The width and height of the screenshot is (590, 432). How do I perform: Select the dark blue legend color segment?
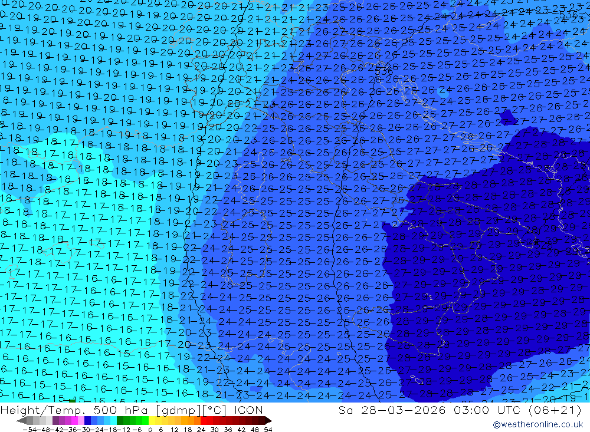(x=87, y=420)
